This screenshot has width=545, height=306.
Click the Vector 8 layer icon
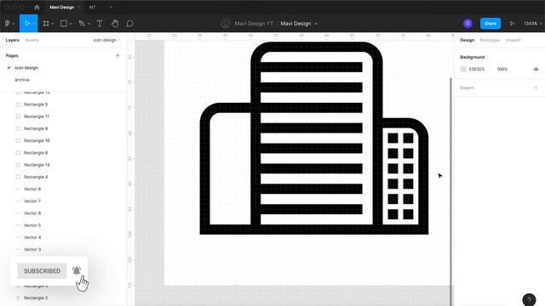pyautogui.click(x=18, y=189)
